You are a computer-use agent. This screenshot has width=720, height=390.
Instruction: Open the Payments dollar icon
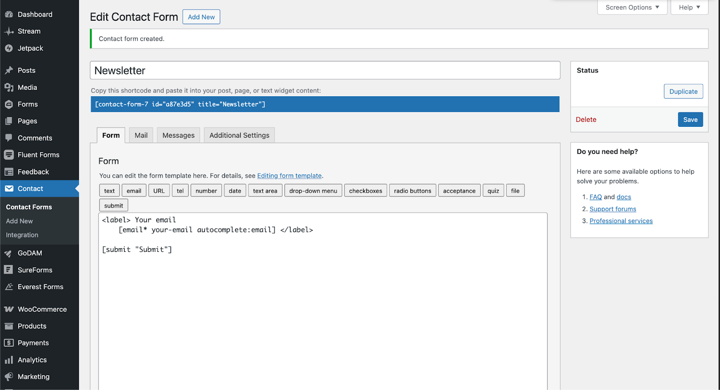(x=9, y=343)
